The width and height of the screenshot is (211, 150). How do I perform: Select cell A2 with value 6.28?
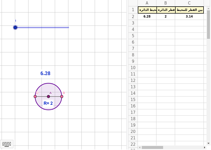click(147, 16)
